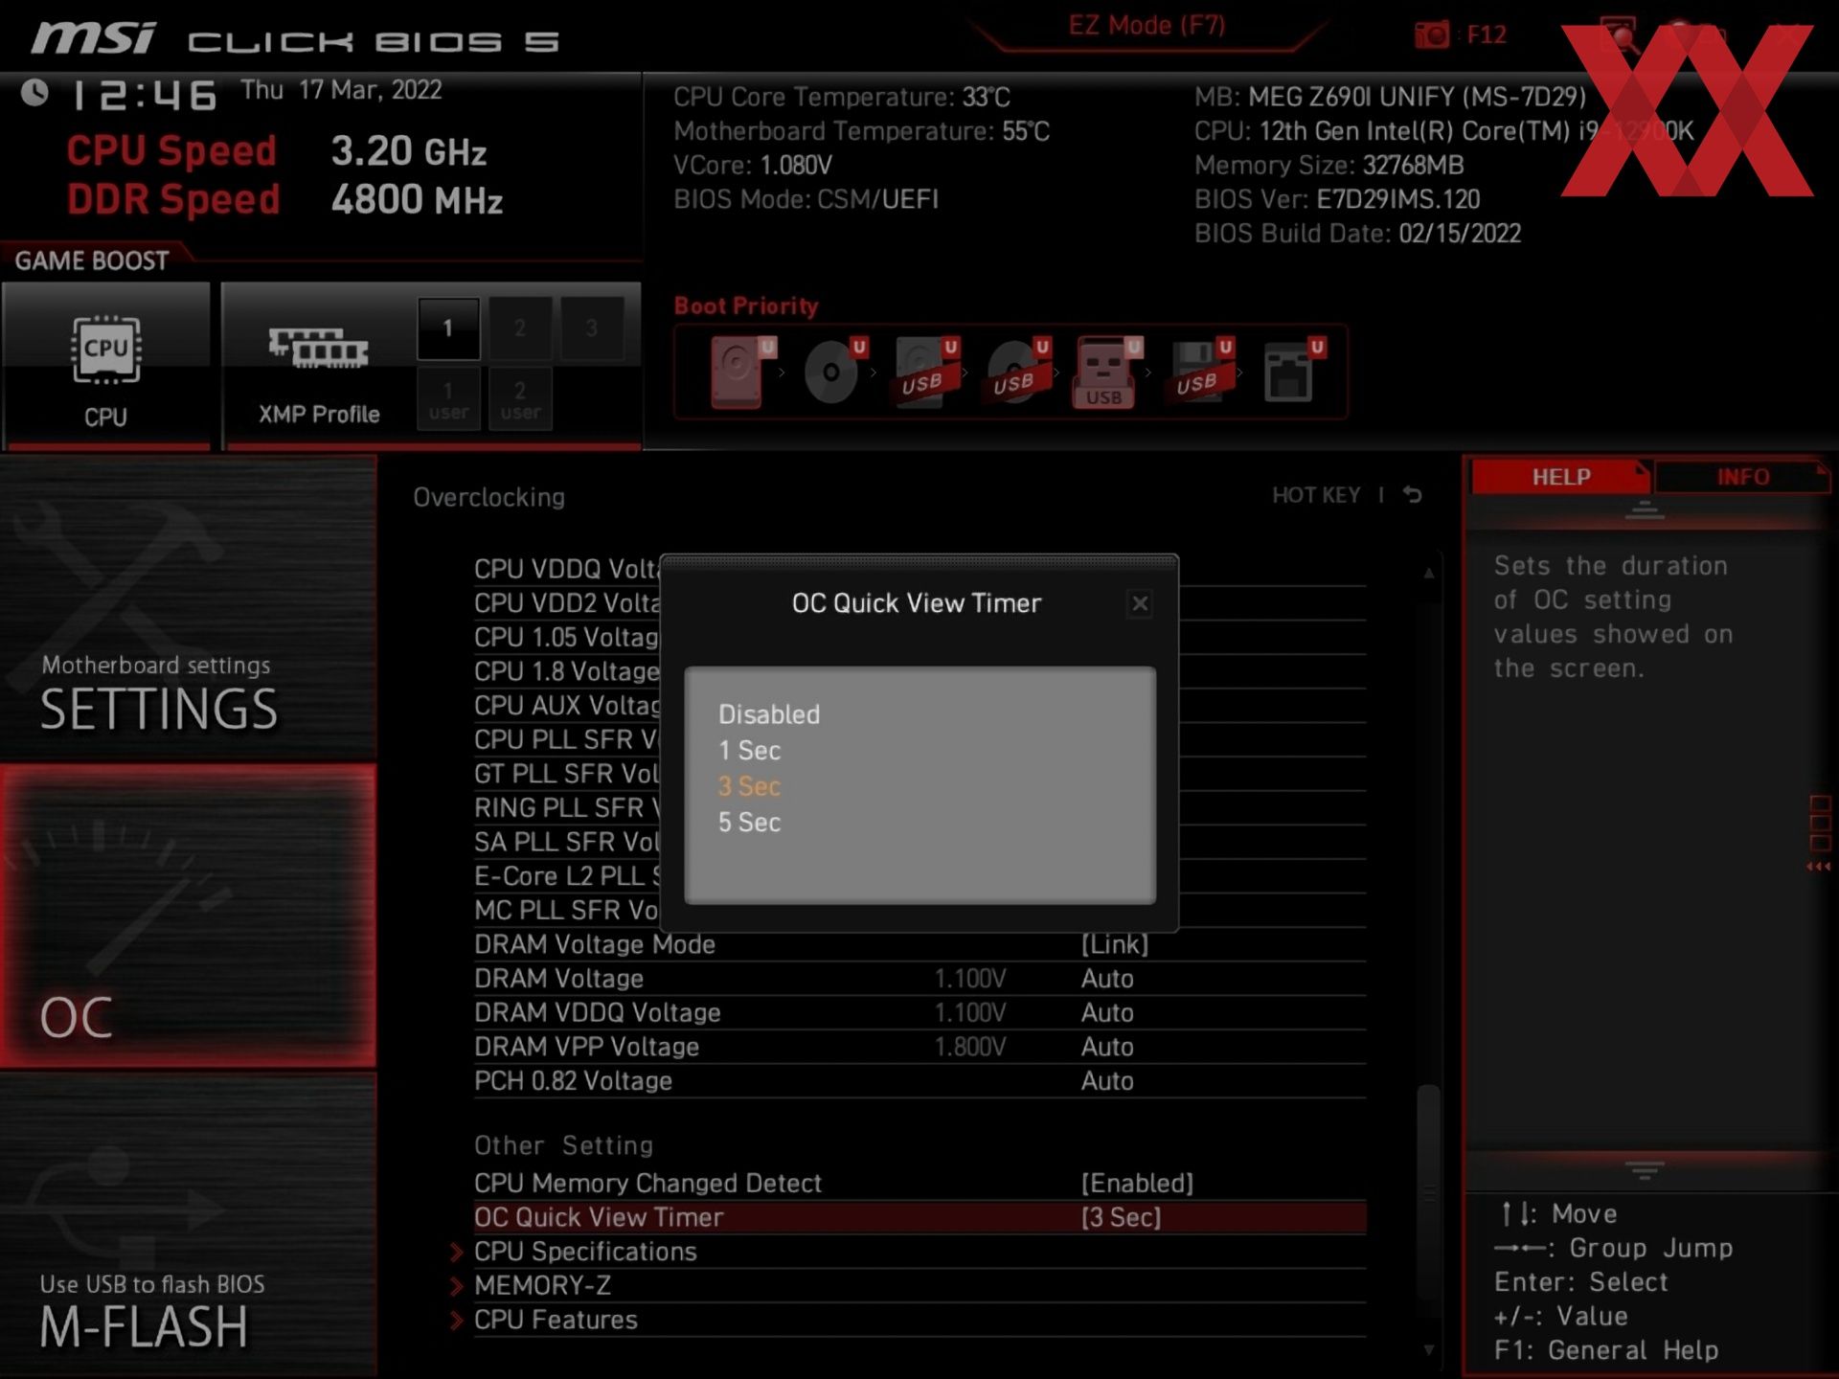Select XMP user profile 1
This screenshot has width=1839, height=1379.
[x=448, y=399]
